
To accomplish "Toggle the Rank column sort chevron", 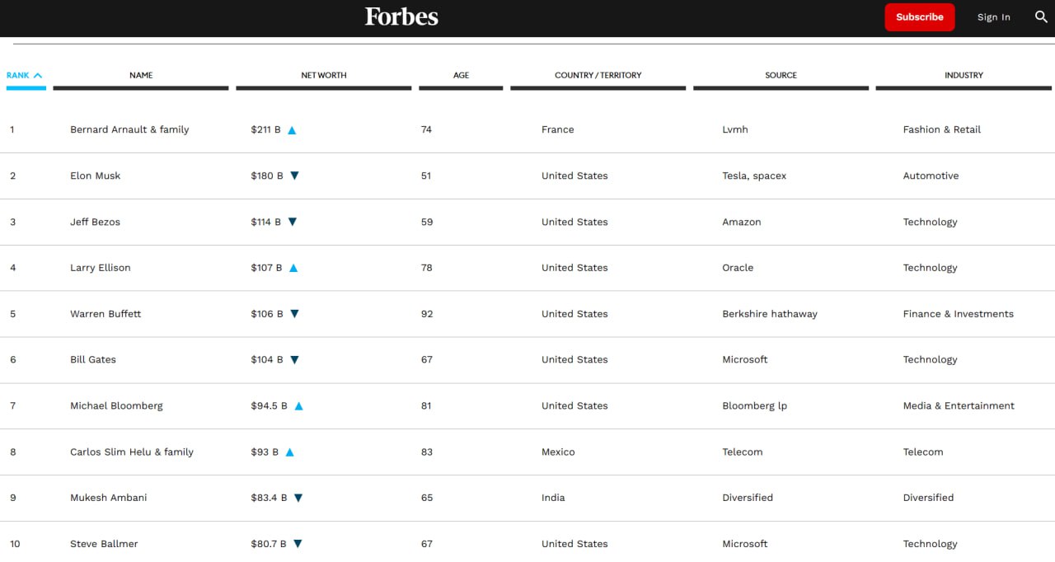I will (37, 75).
